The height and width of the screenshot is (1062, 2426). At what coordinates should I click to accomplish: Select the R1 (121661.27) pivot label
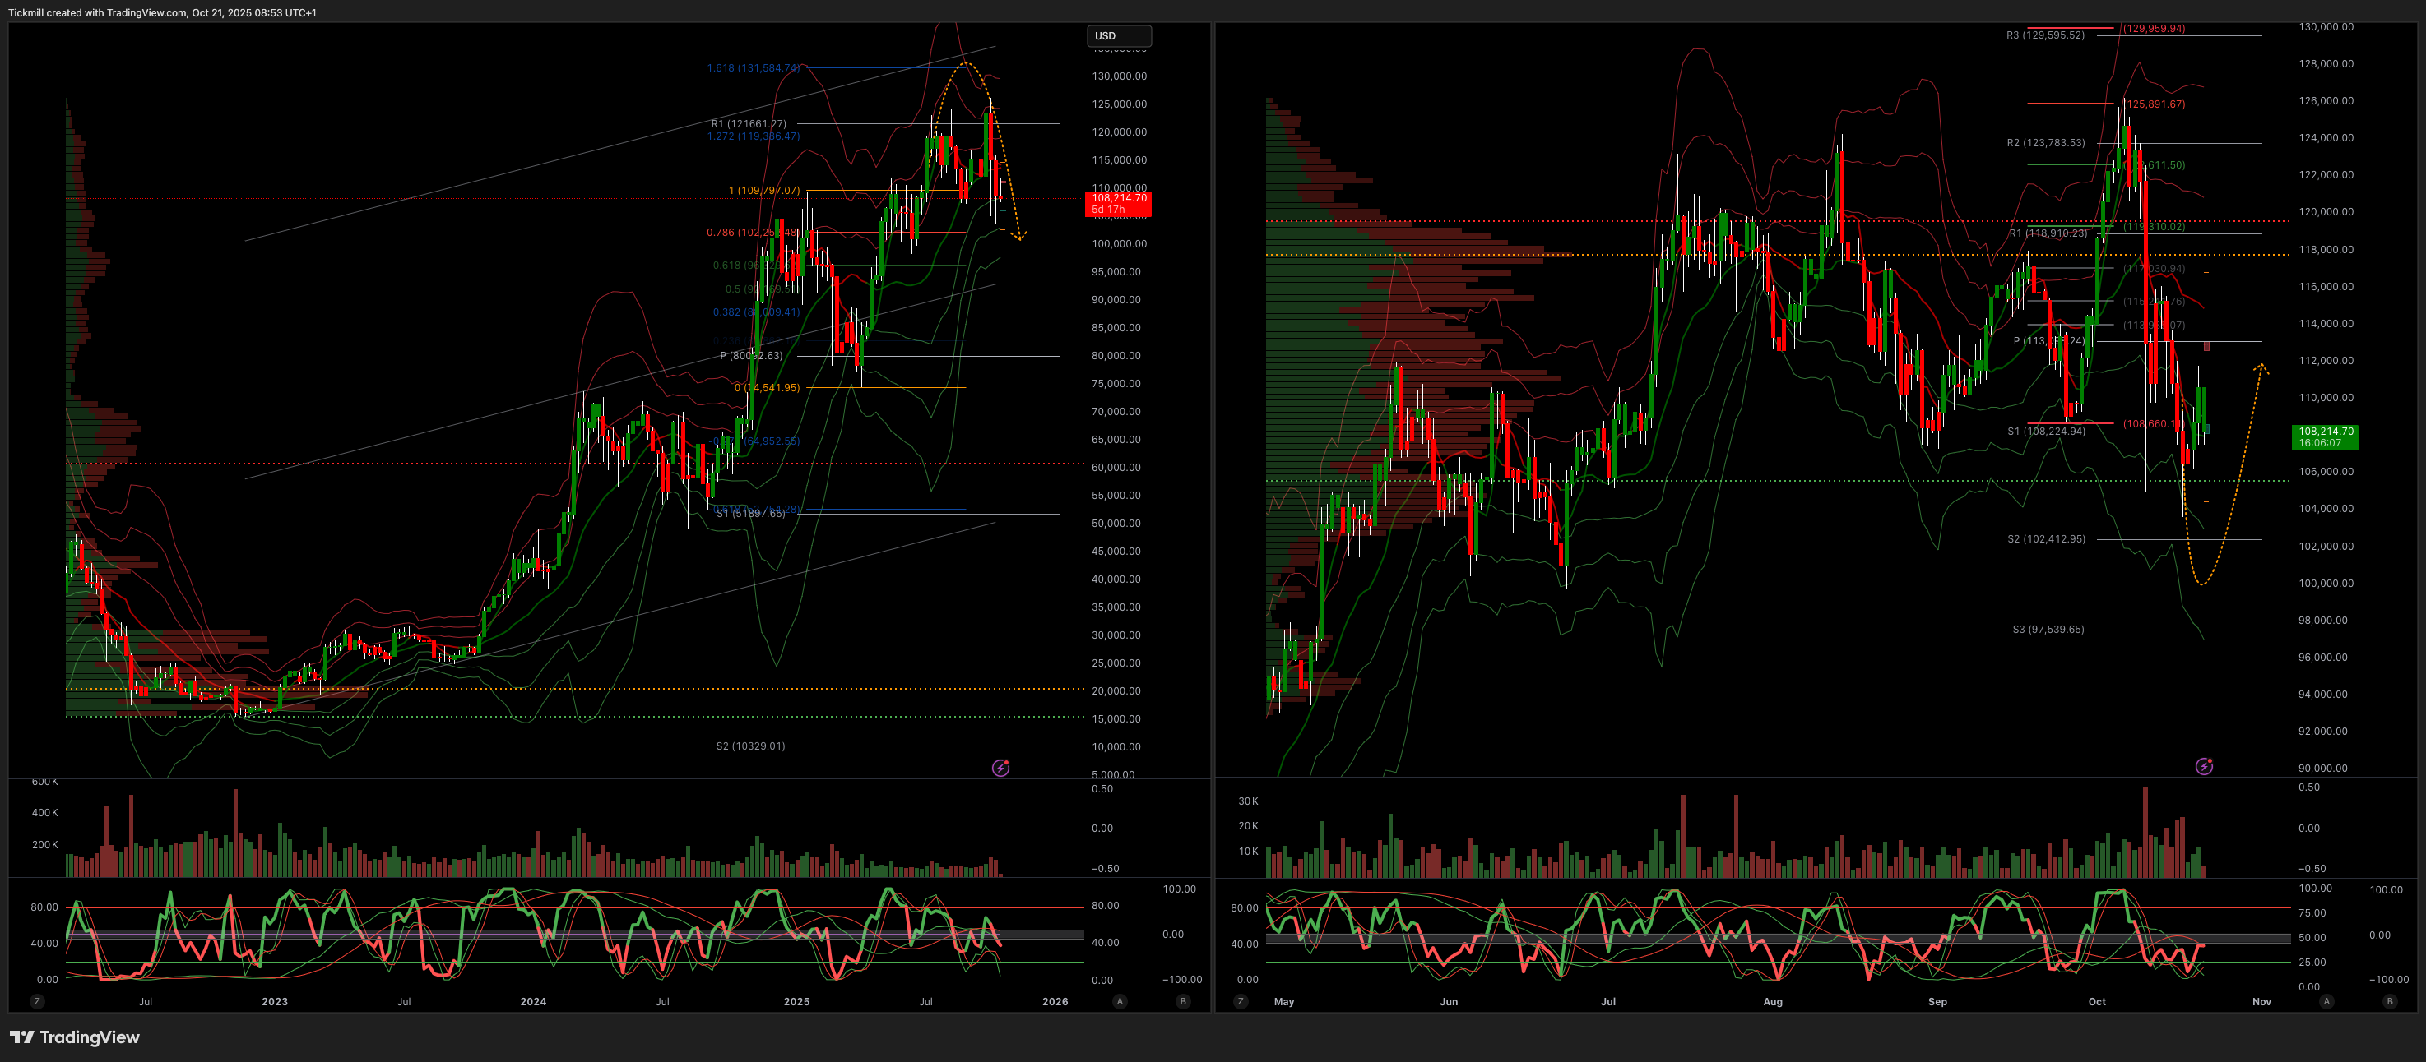[748, 123]
